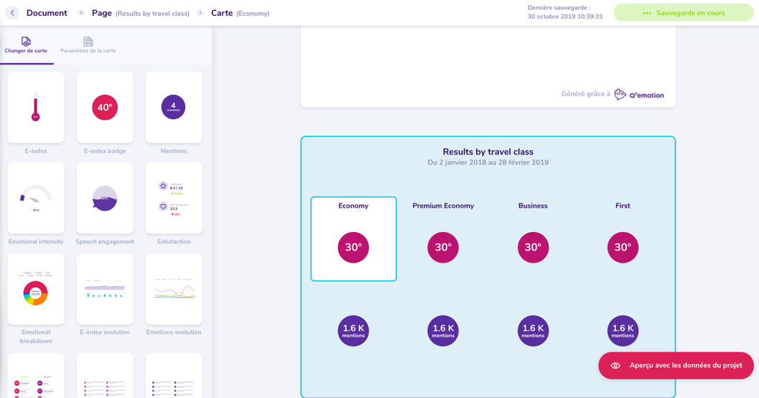Choose the E-index badge card

105,107
